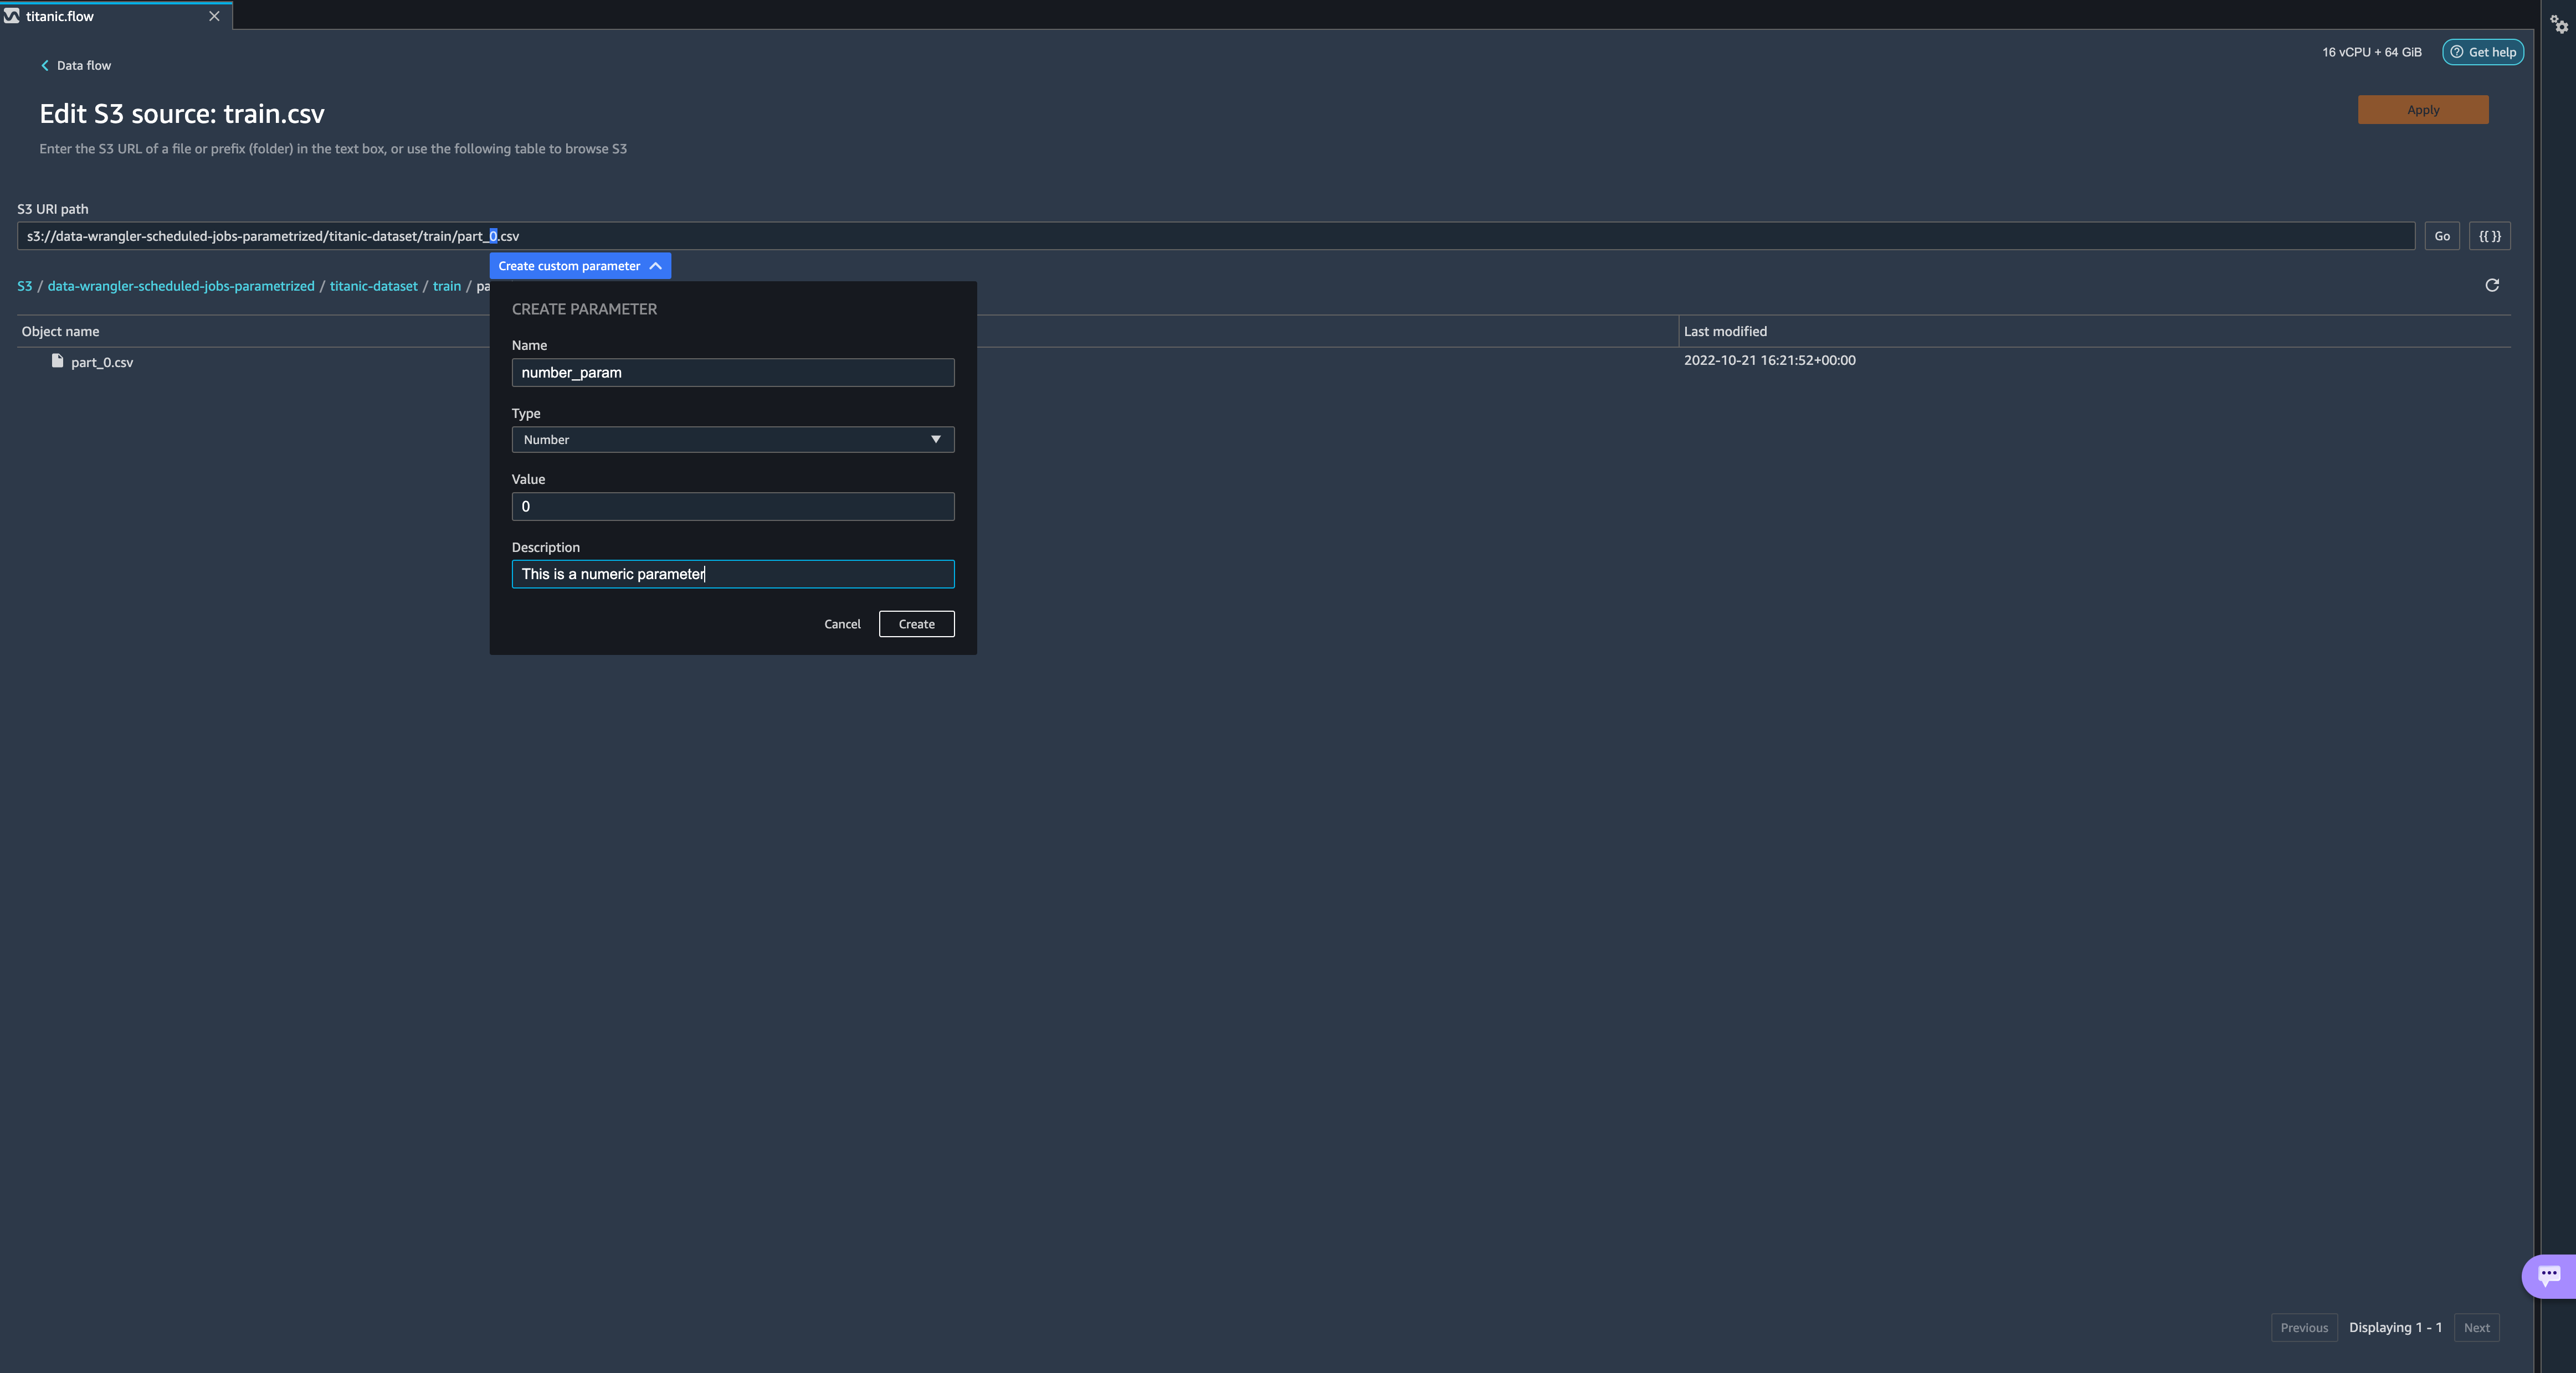Click the parameter Name input field
Viewport: 2576px width, 1373px height.
tap(732, 373)
